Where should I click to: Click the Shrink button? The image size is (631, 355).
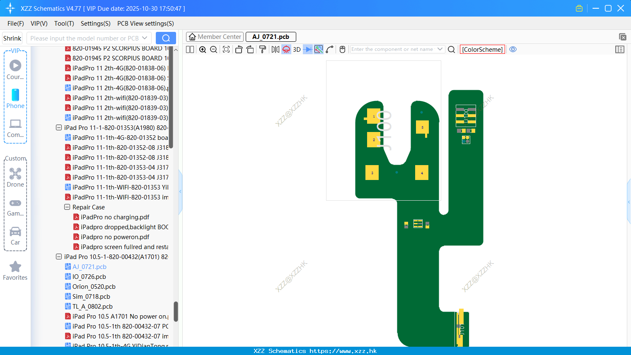click(x=12, y=38)
